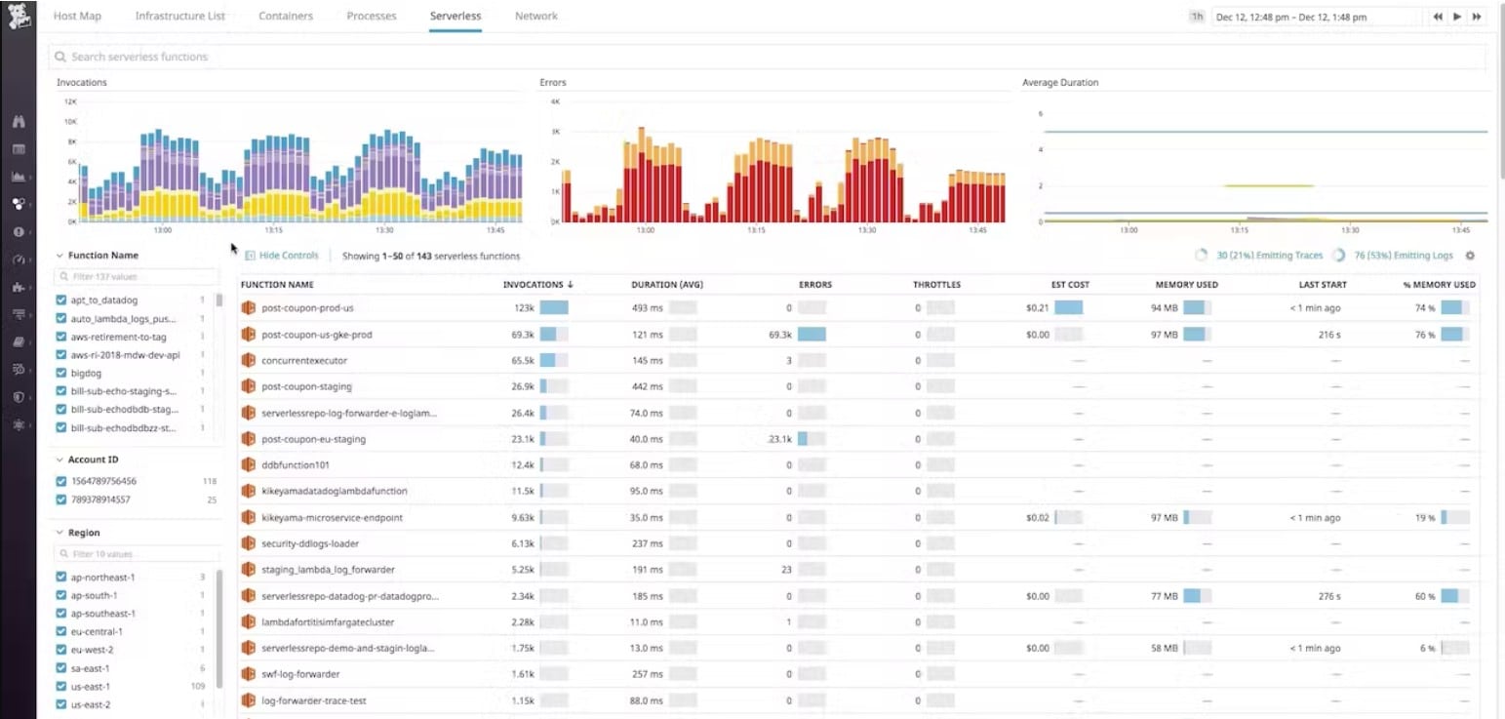Image resolution: width=1505 pixels, height=719 pixels.
Task: Collapse the Function Name facet
Action: point(59,256)
